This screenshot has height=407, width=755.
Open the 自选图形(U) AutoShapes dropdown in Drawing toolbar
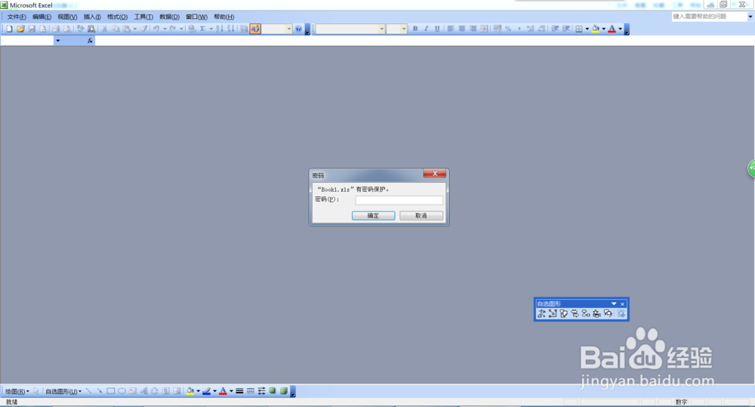tap(63, 392)
